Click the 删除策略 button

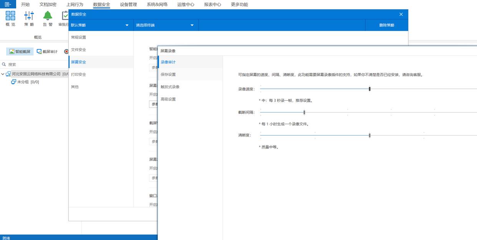click(386, 25)
